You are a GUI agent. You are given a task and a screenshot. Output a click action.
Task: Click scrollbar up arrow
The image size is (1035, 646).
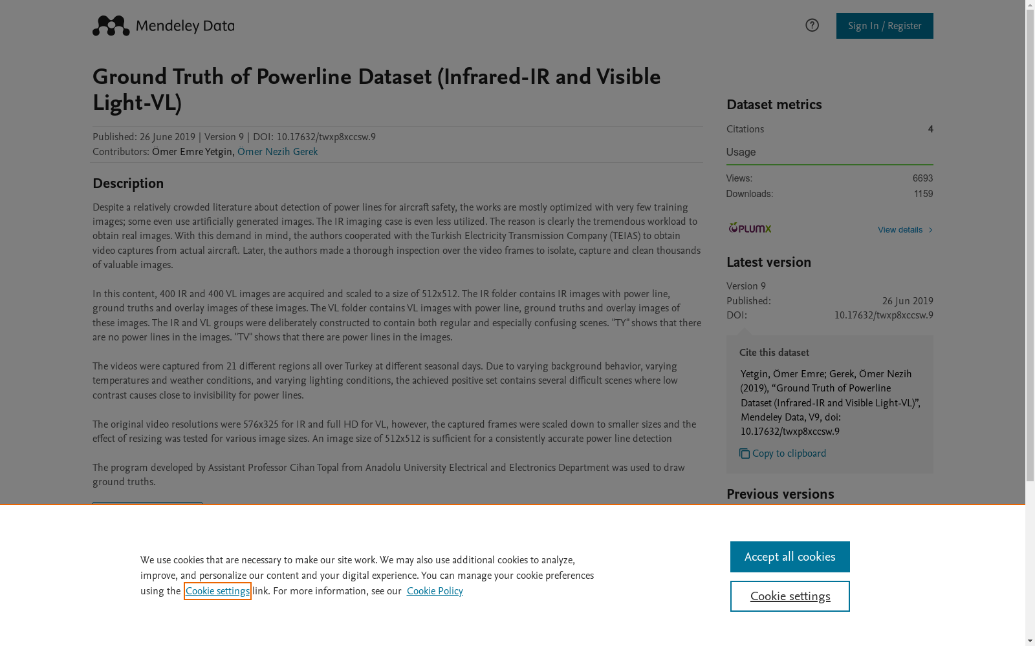[x=1030, y=5]
